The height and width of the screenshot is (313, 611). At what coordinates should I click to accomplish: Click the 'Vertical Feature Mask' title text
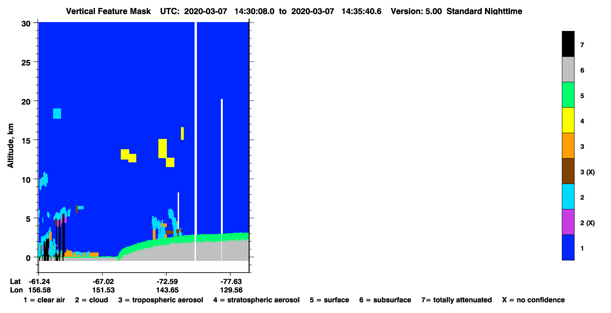[109, 11]
